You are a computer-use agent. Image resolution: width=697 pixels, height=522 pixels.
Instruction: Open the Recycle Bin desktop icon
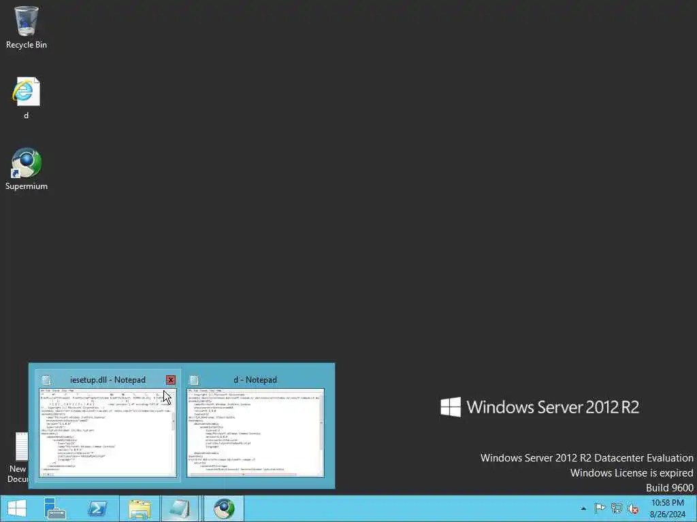(x=27, y=27)
